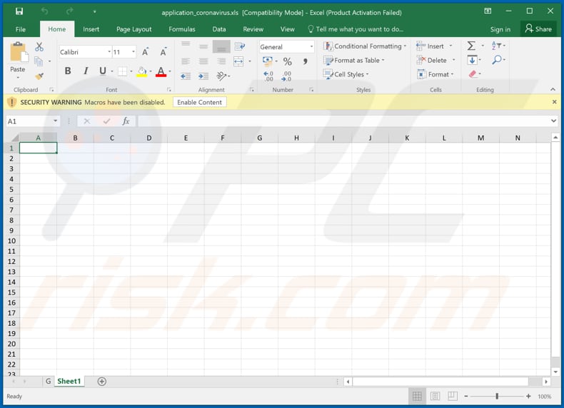
Task: Toggle Bold formatting
Action: [68, 71]
